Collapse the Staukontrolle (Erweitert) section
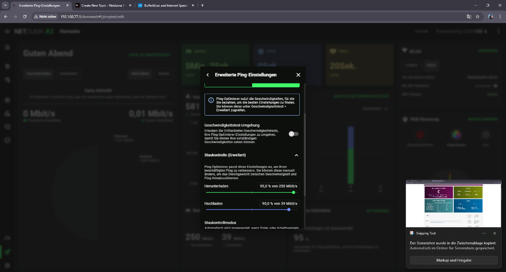The image size is (506, 272). tap(296, 155)
